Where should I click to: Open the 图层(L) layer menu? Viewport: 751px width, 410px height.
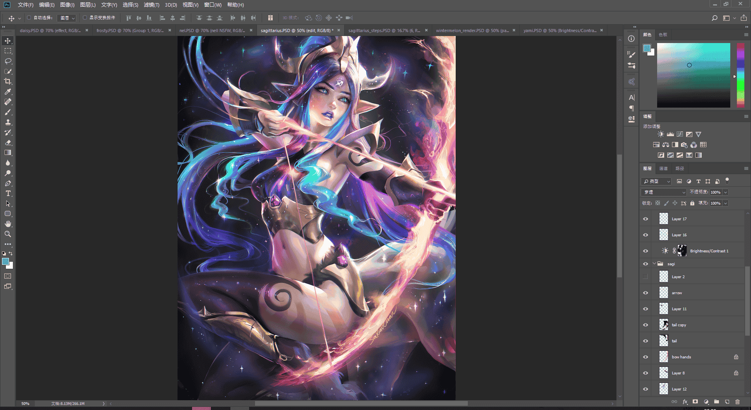point(88,5)
